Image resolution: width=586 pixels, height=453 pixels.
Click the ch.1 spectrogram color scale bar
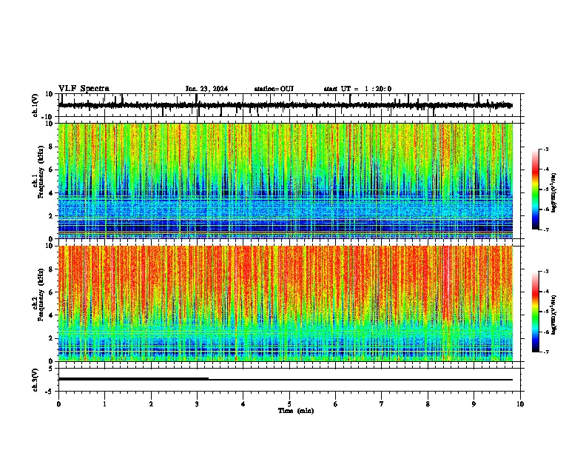[535, 189]
